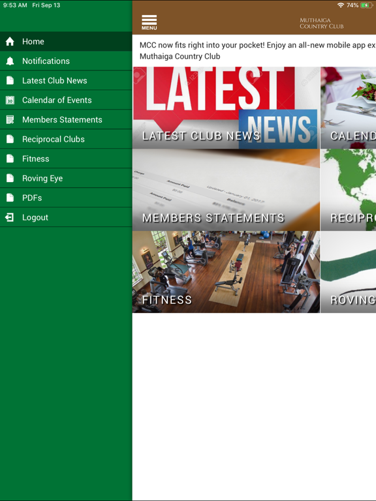Choose Fitness in the side menu

[x=66, y=159]
